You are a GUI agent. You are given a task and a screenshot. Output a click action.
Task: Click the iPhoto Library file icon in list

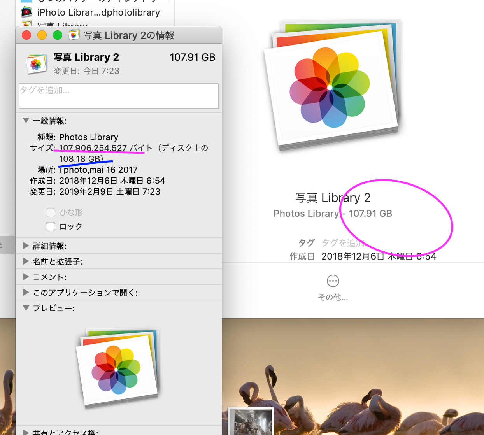point(26,12)
